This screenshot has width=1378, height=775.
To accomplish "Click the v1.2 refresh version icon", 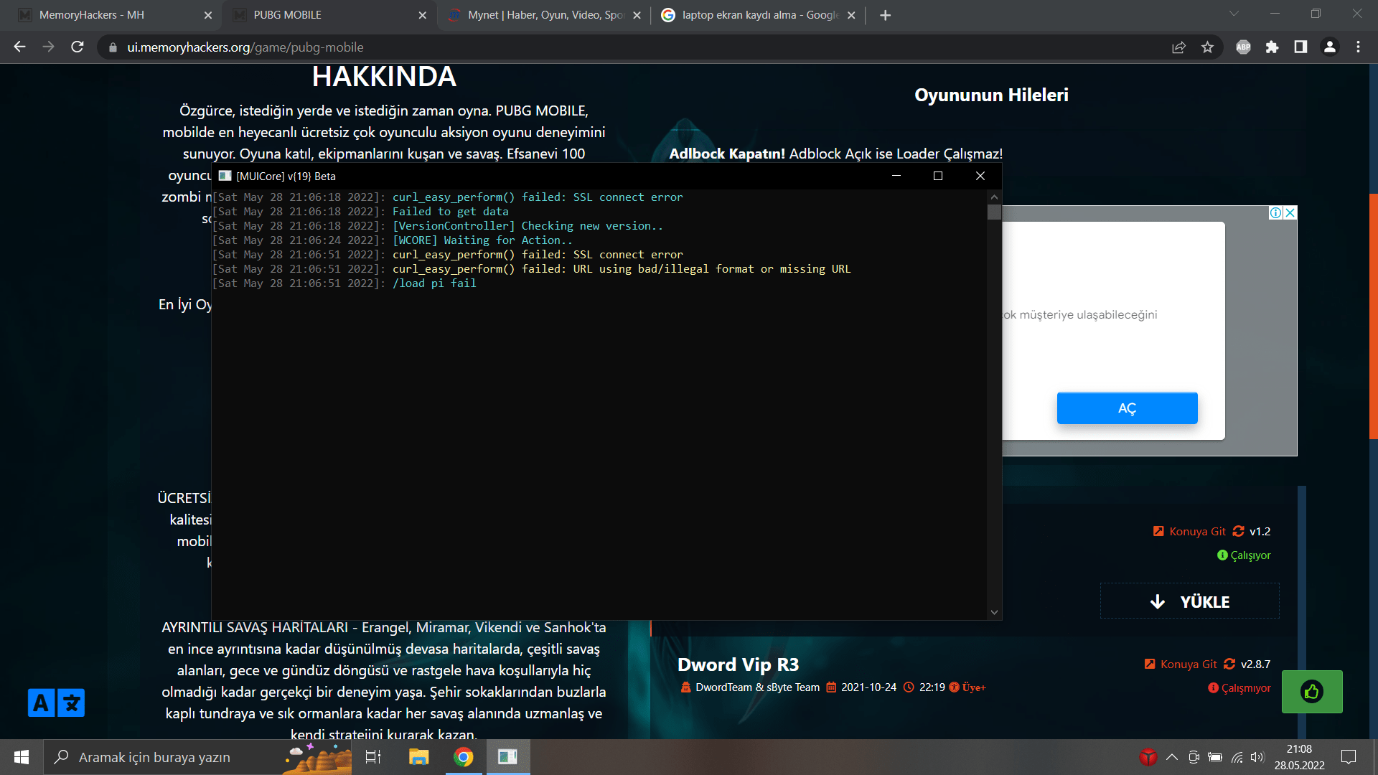I will click(1238, 532).
